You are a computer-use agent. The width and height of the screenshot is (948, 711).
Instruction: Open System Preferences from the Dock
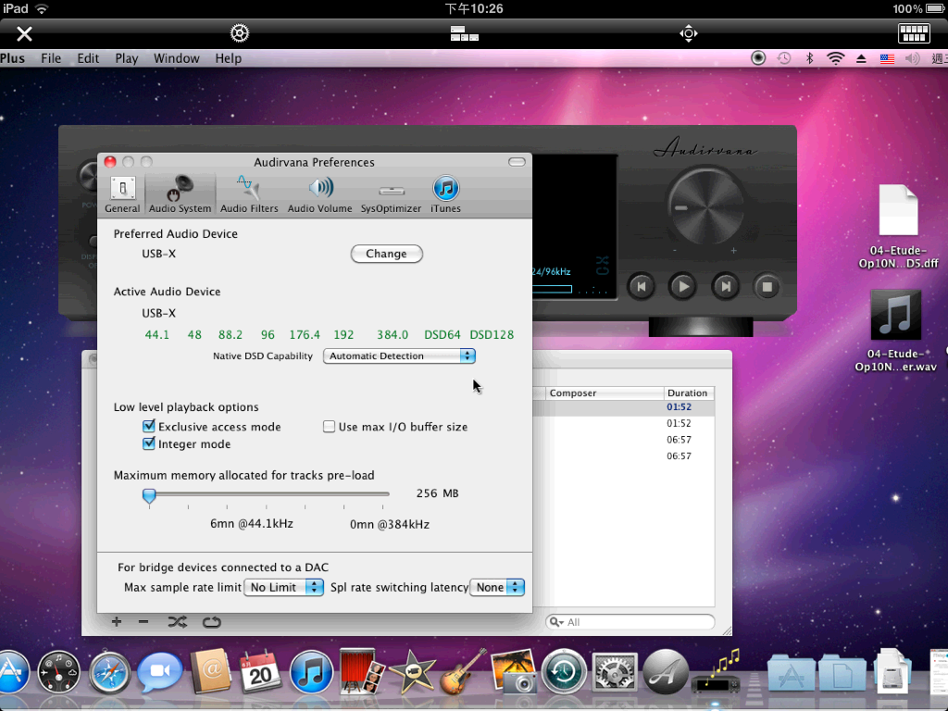(615, 672)
